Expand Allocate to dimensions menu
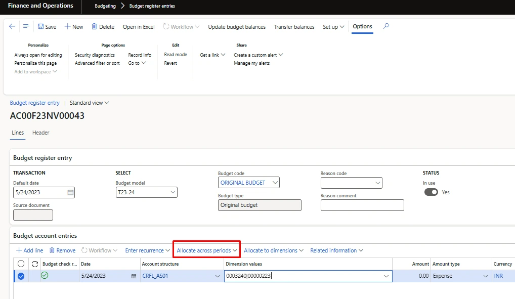The height and width of the screenshot is (299, 515). 274,250
